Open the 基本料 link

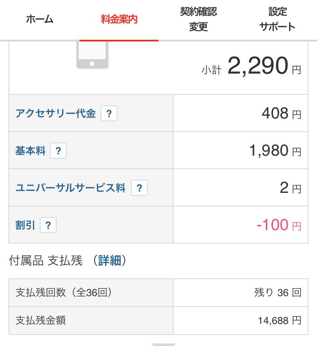pyautogui.click(x=30, y=151)
